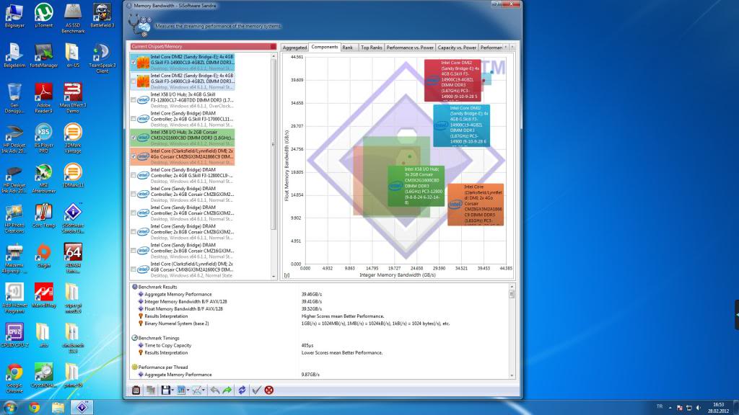Toggle checkbox for second Intel Core DMI2 Sandy Bridge-E entry

pyautogui.click(x=134, y=81)
